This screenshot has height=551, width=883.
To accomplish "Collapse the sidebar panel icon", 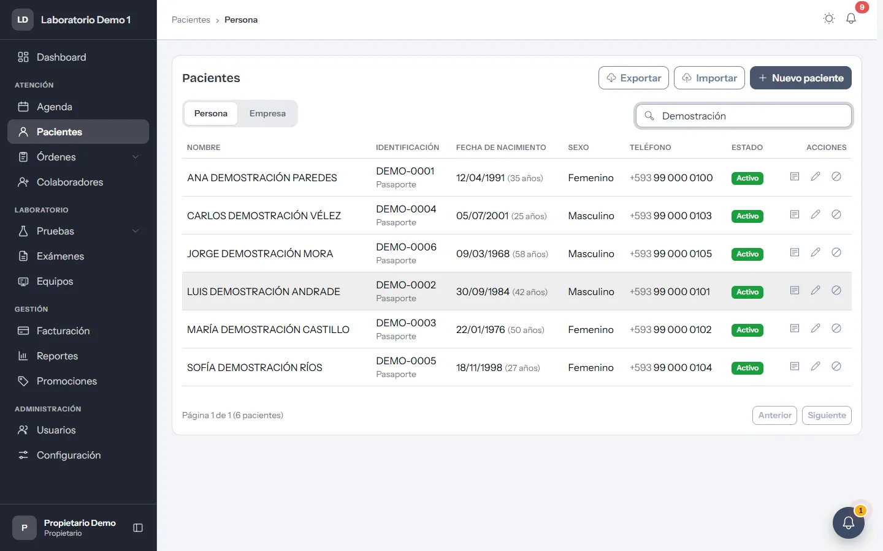I will 138,528.
